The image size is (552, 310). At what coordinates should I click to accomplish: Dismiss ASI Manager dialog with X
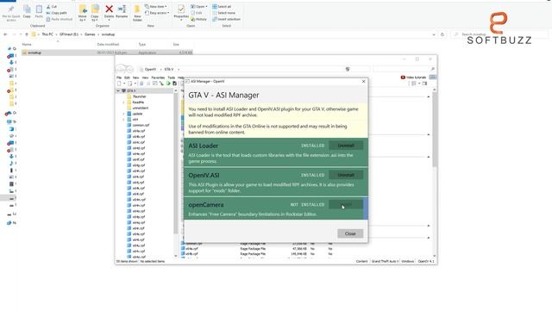(x=363, y=81)
